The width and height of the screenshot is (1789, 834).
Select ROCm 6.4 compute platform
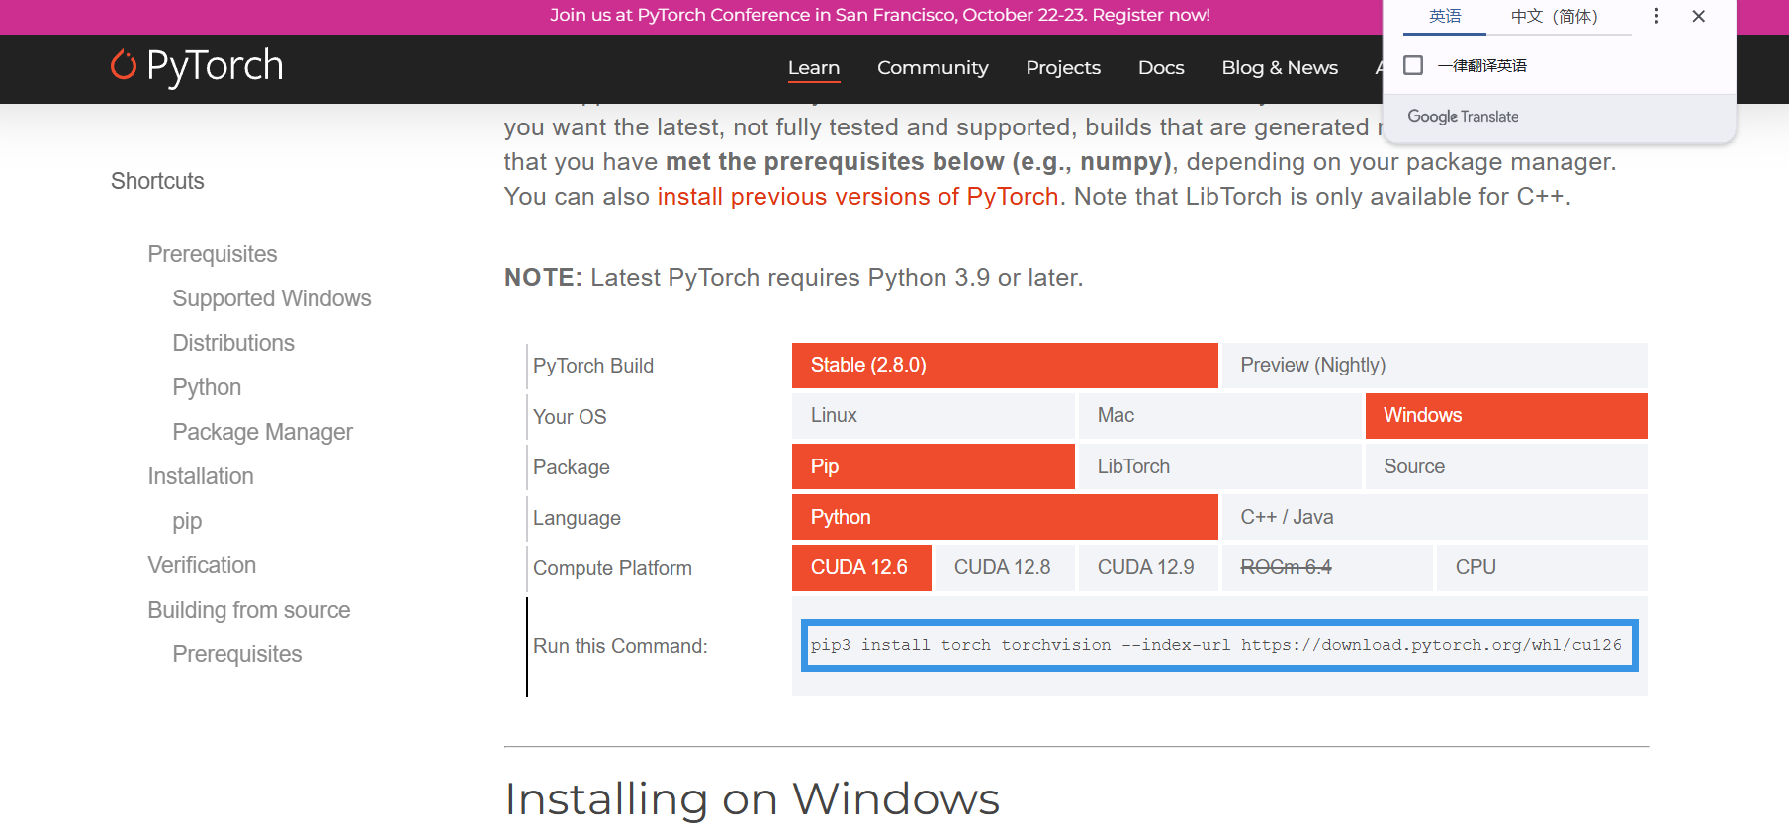coord(1327,568)
